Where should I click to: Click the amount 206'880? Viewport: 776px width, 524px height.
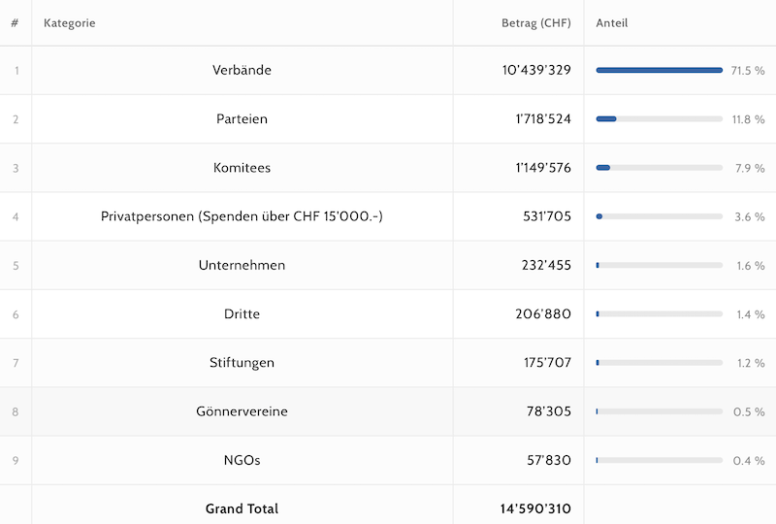pyautogui.click(x=543, y=314)
